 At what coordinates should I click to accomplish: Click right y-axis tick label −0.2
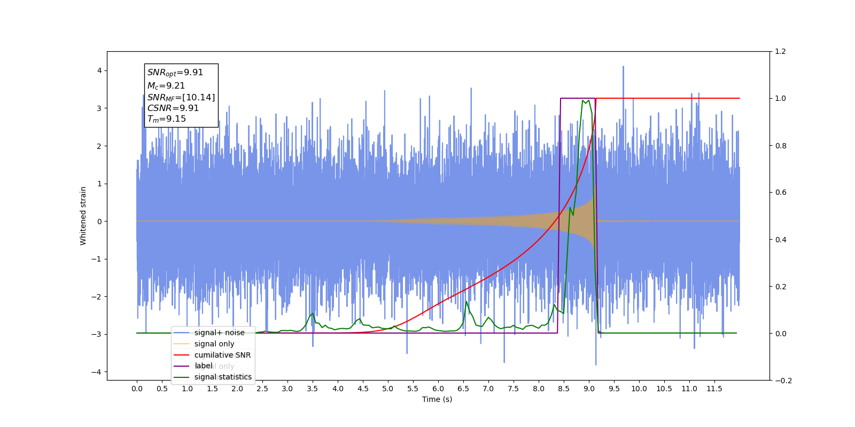click(x=783, y=381)
